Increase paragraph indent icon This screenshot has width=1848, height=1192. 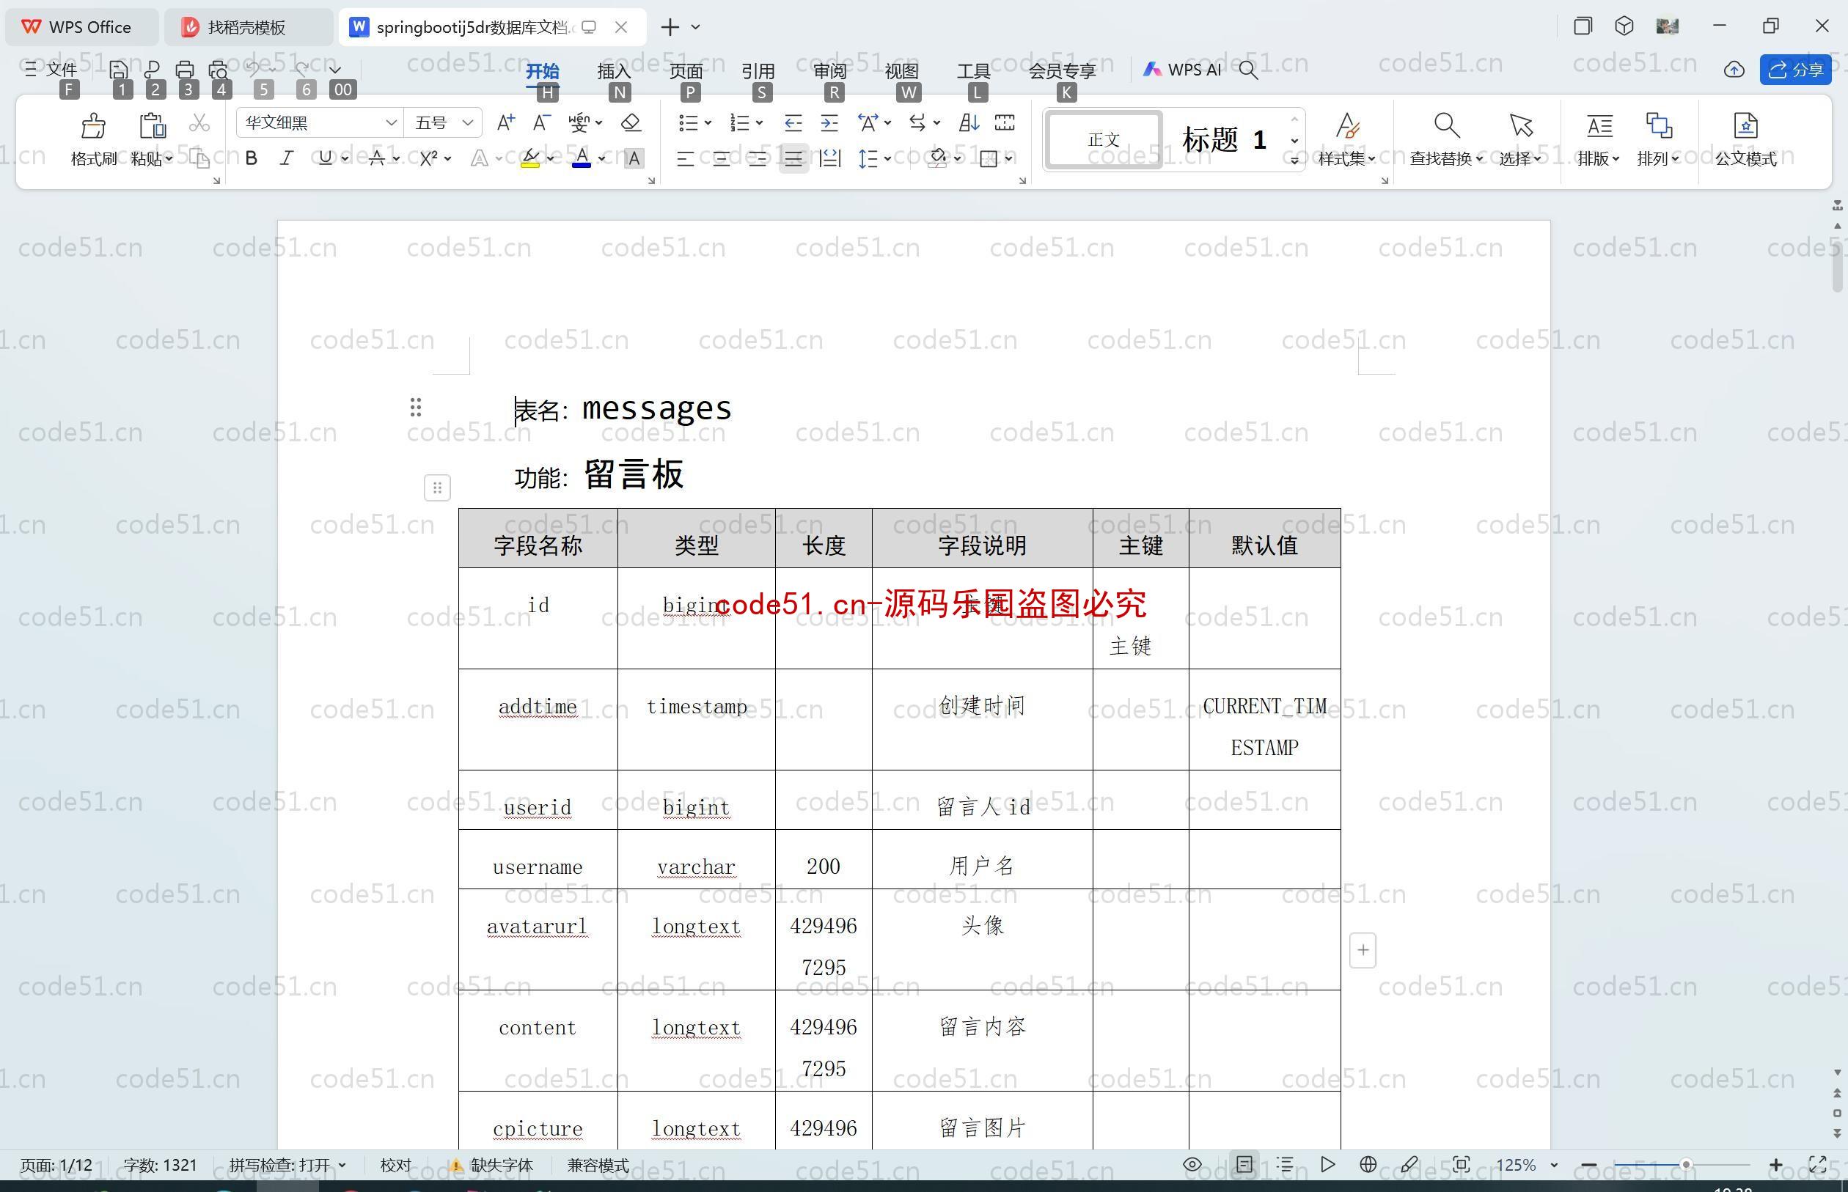(829, 122)
